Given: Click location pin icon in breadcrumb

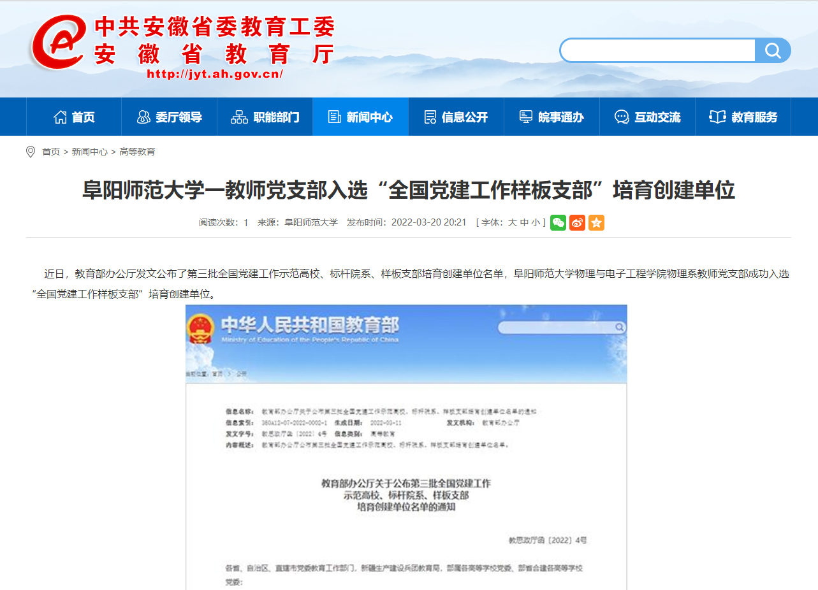Looking at the screenshot, I should click(30, 152).
